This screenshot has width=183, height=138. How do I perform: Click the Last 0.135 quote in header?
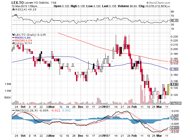[x=109, y=6]
